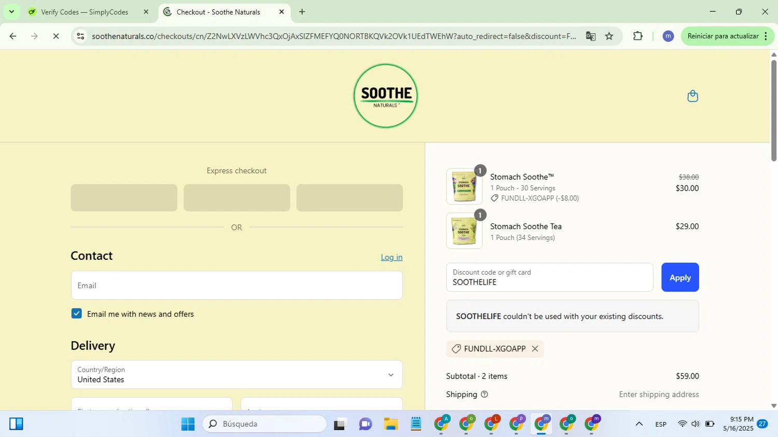Viewport: 778px width, 437px height.
Task: Switch to Chrome profile A taskbar icon
Action: 441,424
